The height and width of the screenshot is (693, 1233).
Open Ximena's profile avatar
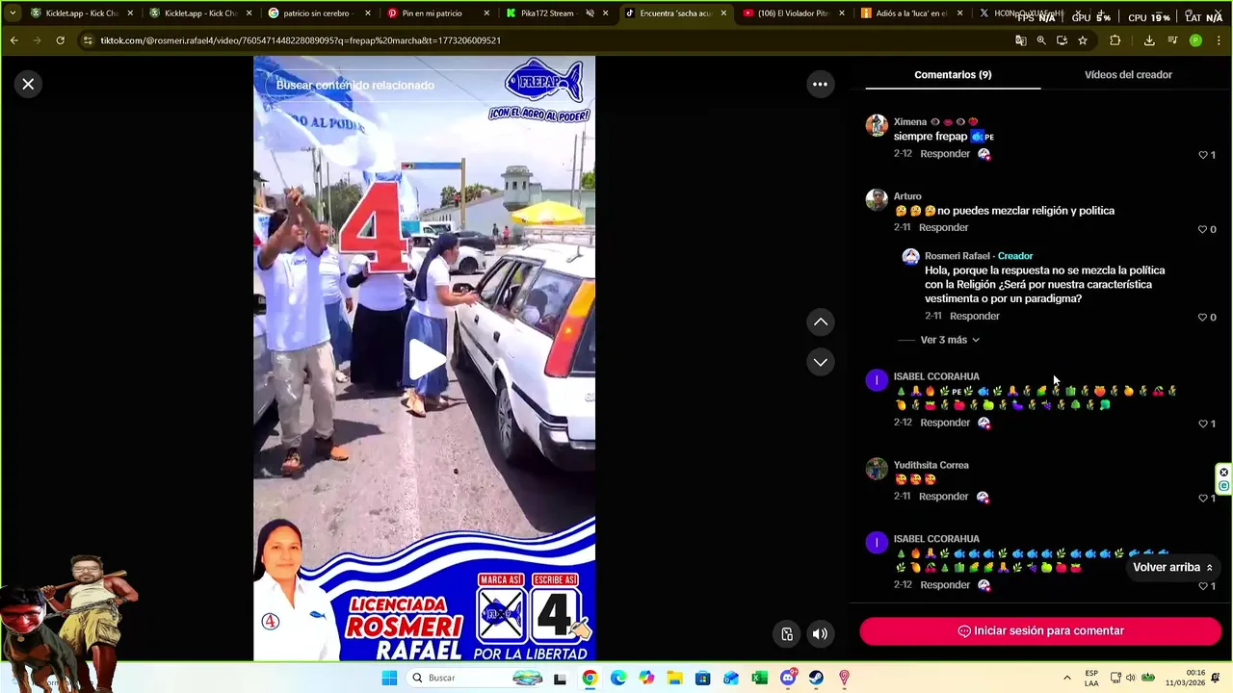[877, 126]
